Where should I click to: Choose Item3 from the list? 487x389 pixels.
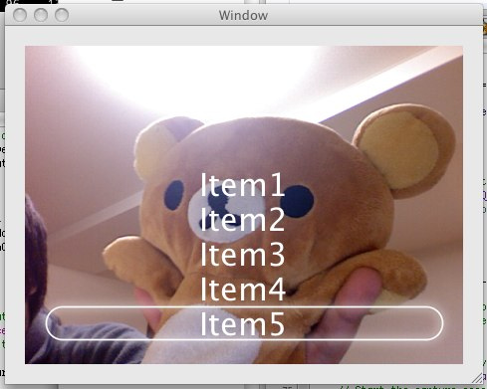[243, 254]
